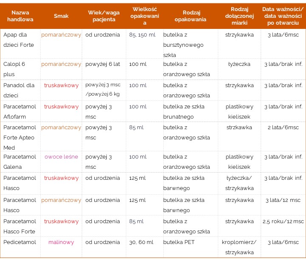
Task: Click the "malinowy" flavor text
Action: (x=61, y=242)
